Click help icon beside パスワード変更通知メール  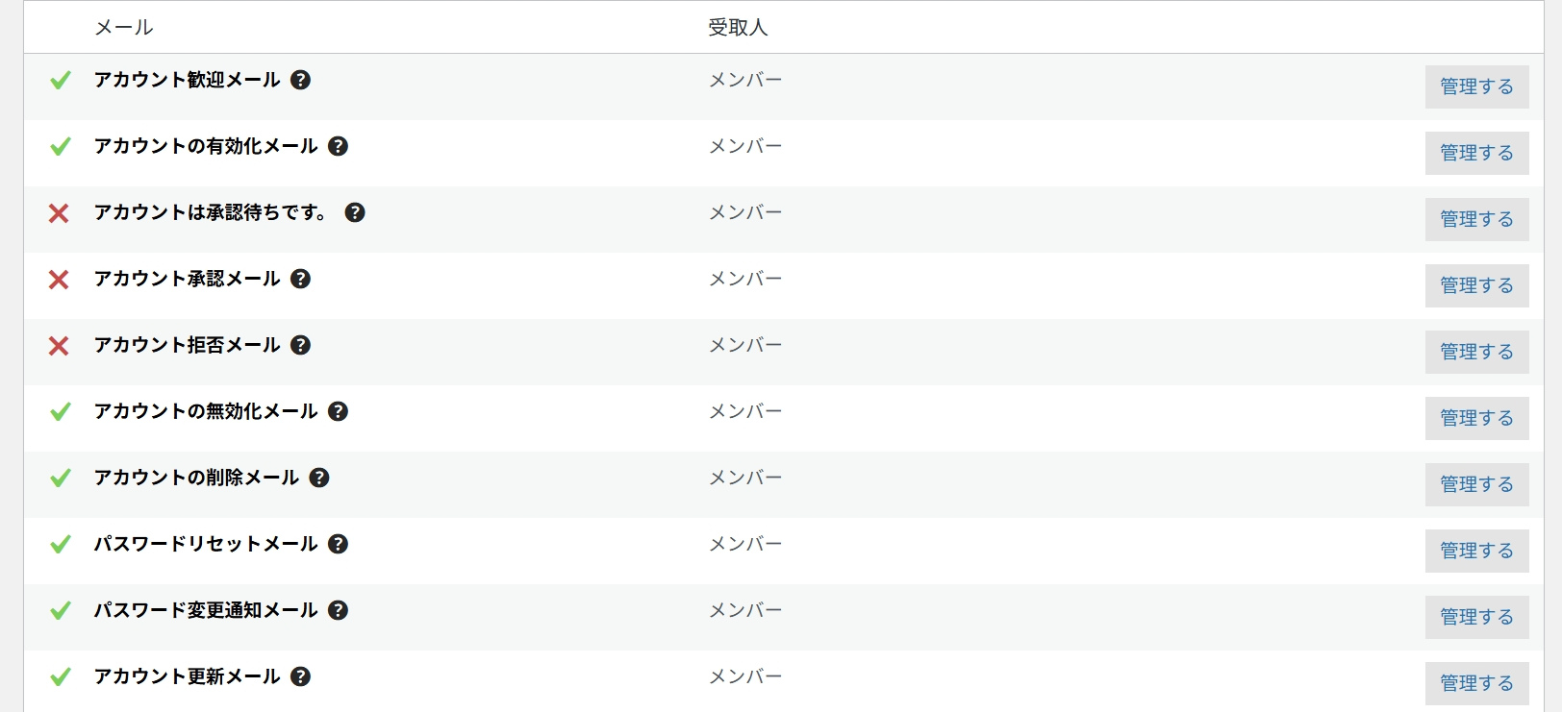pyautogui.click(x=338, y=610)
